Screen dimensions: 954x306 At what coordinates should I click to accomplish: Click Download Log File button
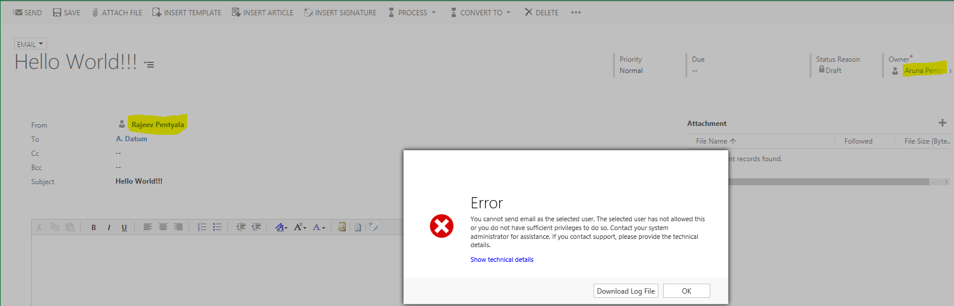pos(626,291)
